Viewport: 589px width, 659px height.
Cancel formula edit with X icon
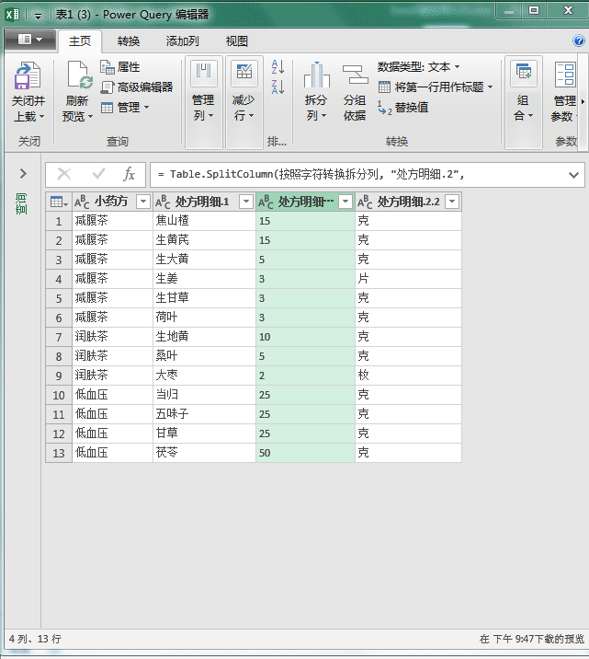pos(64,174)
